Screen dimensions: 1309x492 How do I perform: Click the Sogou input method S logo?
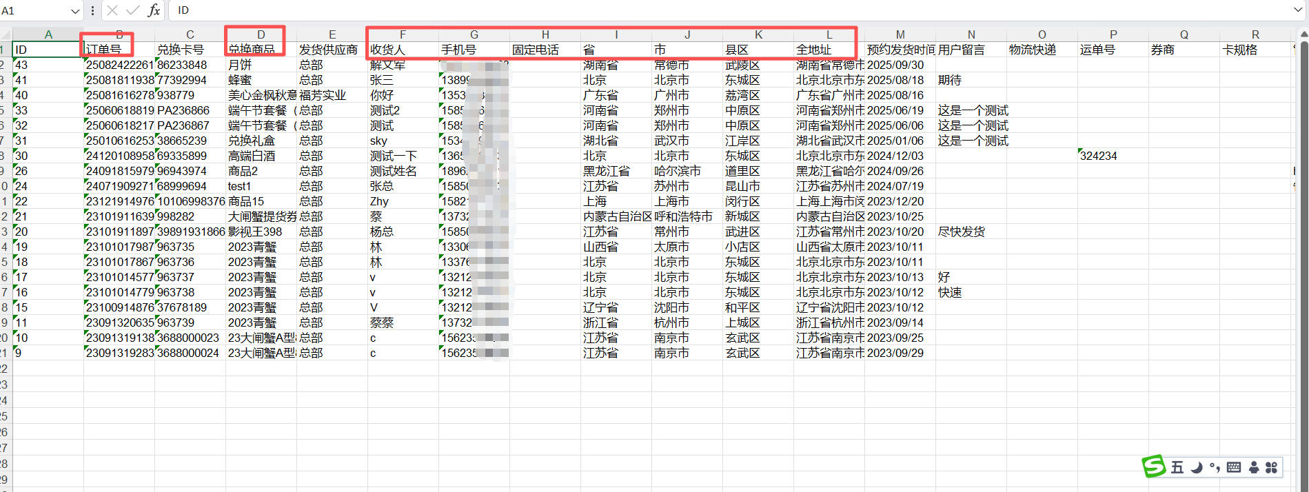1153,467
